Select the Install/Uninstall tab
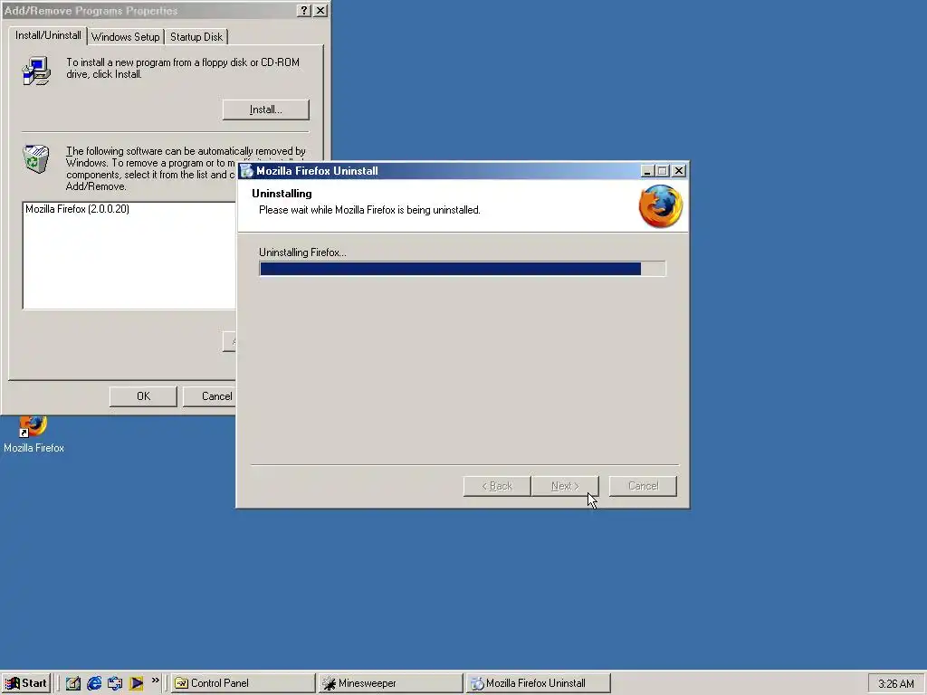 click(x=48, y=35)
